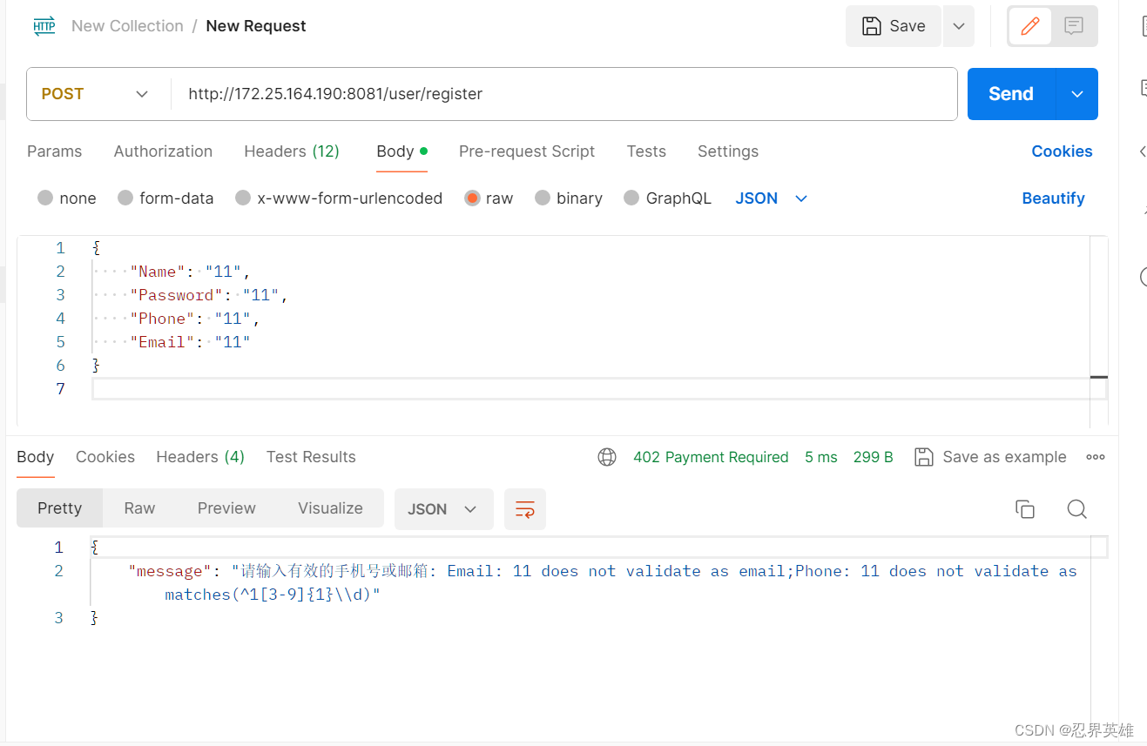1147x746 pixels.
Task: Open the response Headers (4) tab
Action: point(200,457)
